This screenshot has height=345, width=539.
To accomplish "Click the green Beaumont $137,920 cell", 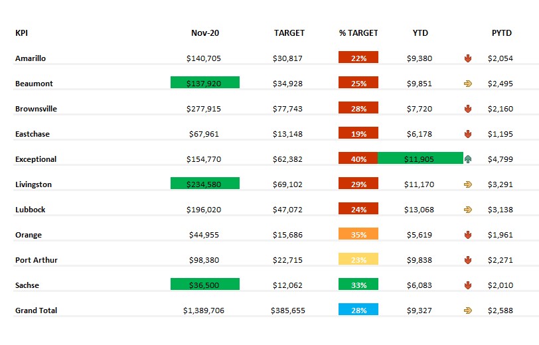I will (204, 83).
